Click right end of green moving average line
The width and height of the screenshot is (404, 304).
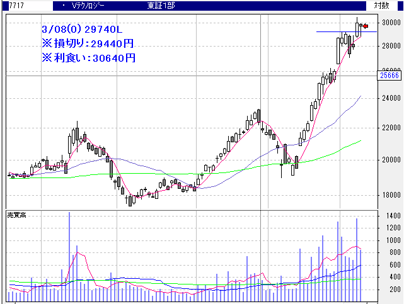tap(360, 141)
